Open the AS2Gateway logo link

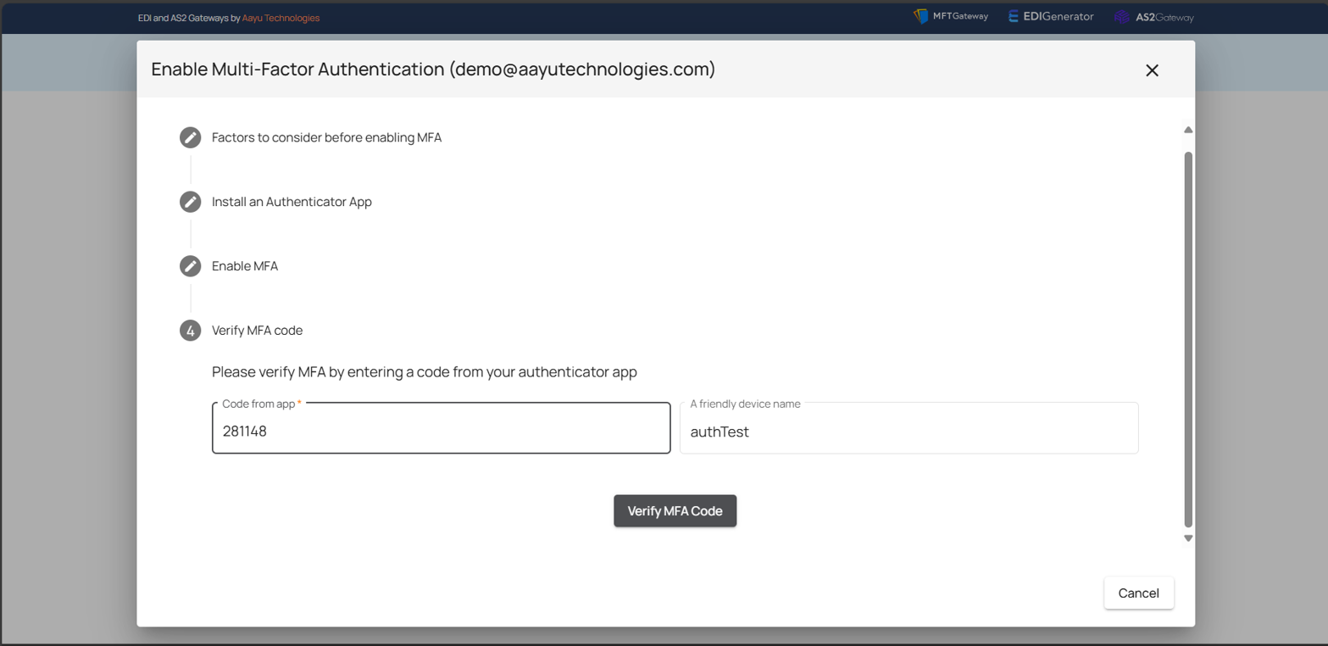pyautogui.click(x=1154, y=16)
